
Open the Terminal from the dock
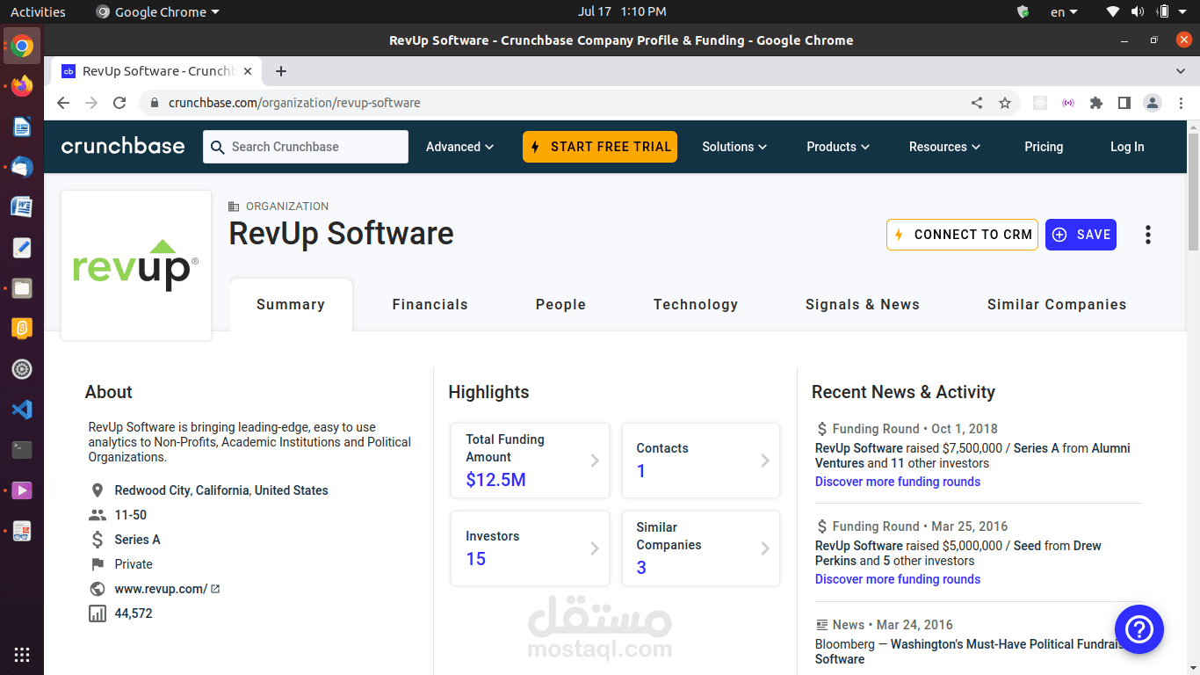coord(22,450)
